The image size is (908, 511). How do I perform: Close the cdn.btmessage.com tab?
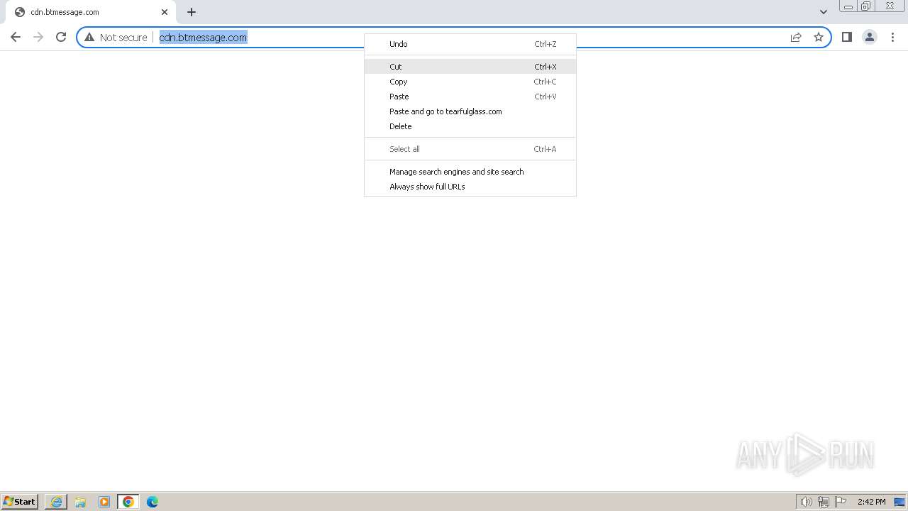pyautogui.click(x=165, y=12)
